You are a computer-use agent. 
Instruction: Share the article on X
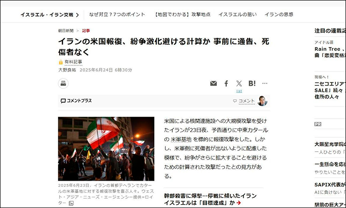(239, 84)
